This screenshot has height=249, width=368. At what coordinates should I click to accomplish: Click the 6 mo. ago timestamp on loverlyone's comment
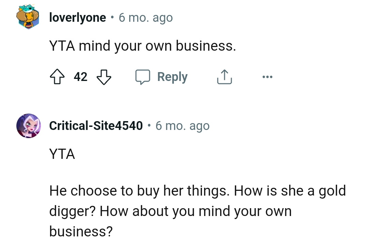[x=146, y=17]
